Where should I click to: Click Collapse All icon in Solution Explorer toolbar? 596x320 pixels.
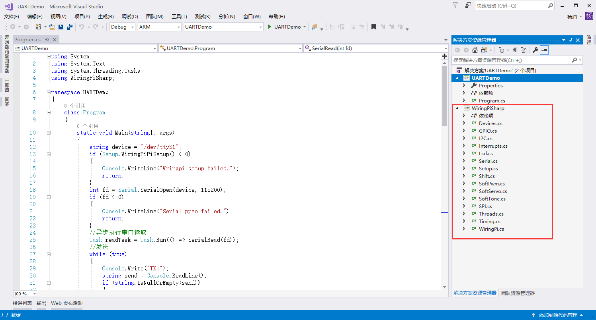click(515, 50)
